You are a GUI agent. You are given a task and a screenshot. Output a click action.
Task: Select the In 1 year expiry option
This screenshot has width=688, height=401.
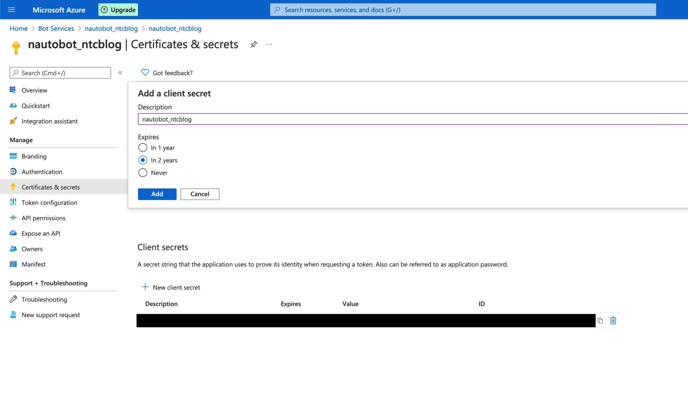[143, 148]
